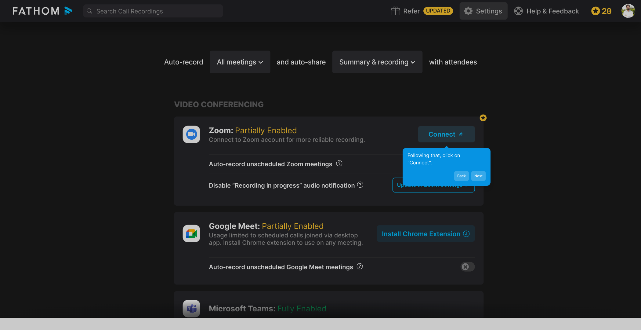The image size is (641, 330).
Task: Click Install Chrome Extension button
Action: point(426,234)
